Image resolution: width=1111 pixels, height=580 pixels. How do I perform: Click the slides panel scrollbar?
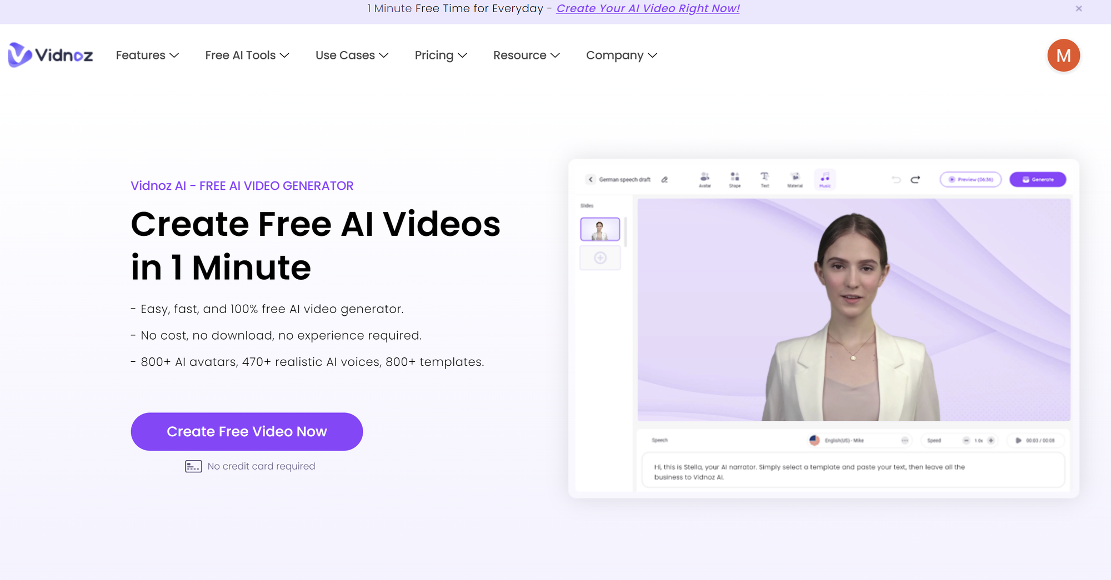tap(625, 231)
